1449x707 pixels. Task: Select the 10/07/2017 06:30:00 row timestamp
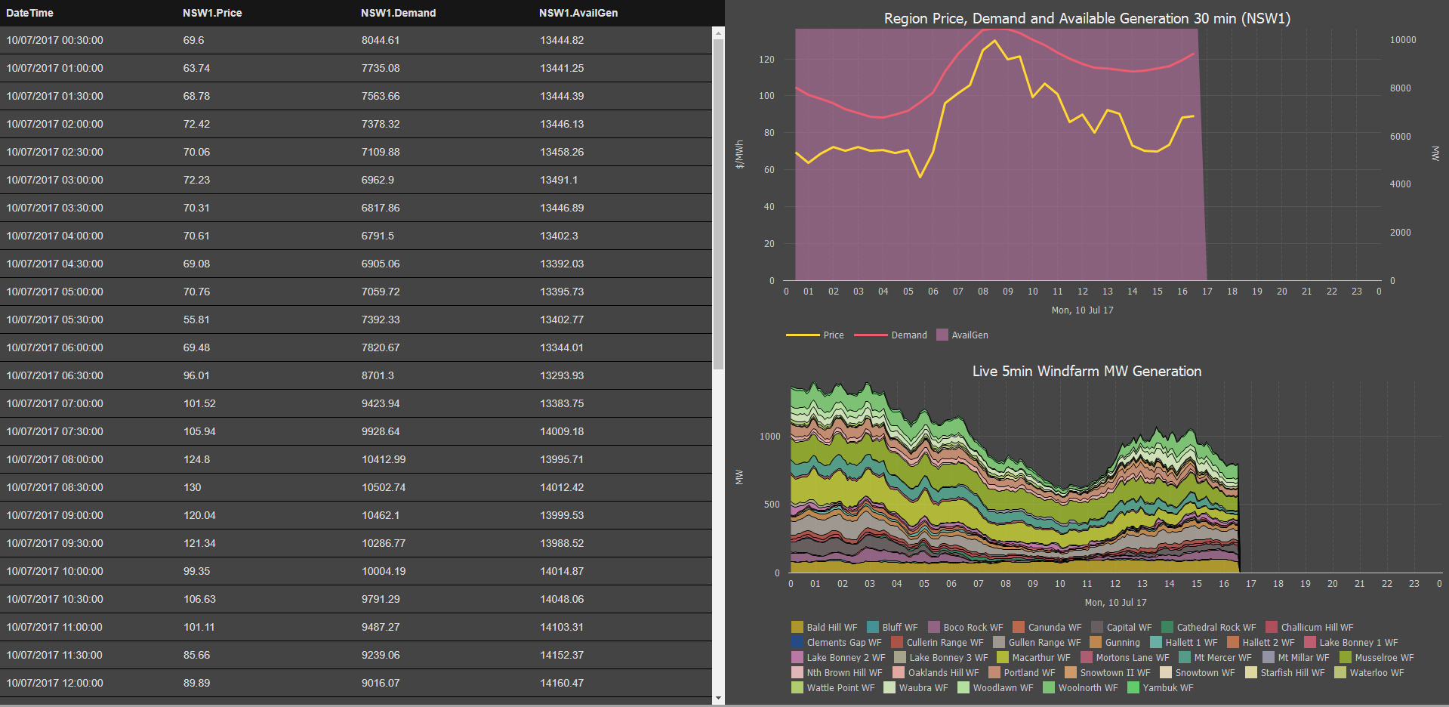[55, 375]
